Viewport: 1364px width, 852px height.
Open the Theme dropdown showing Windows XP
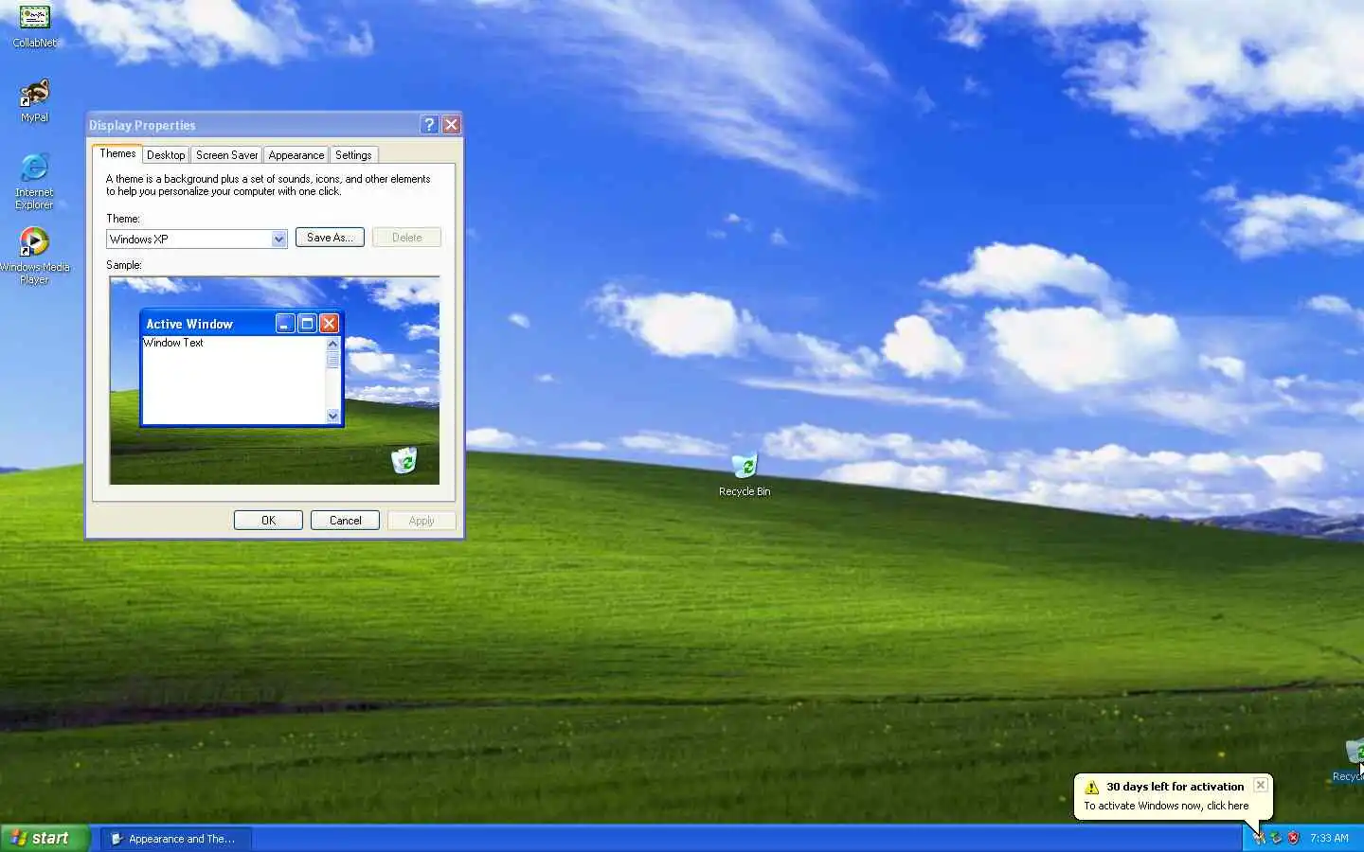[197, 239]
